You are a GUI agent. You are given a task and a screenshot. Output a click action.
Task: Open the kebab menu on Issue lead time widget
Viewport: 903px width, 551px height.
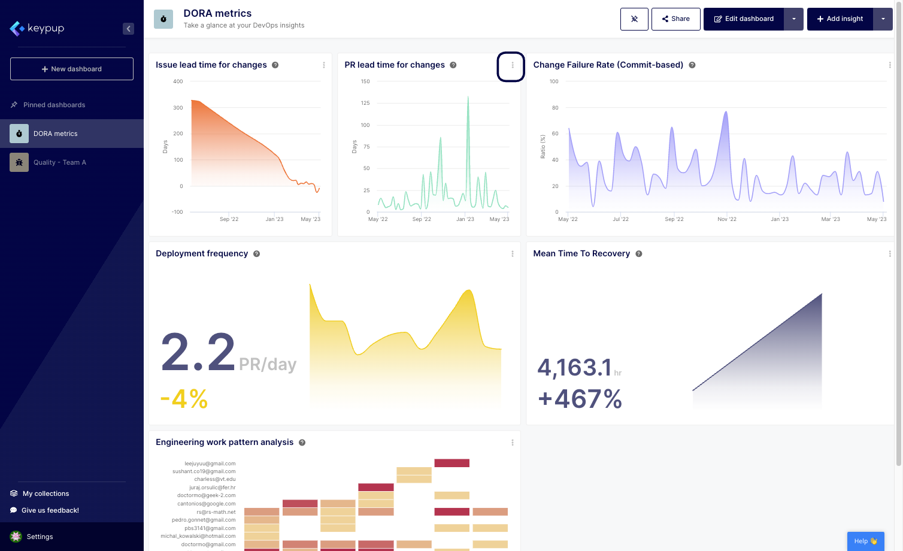point(324,65)
